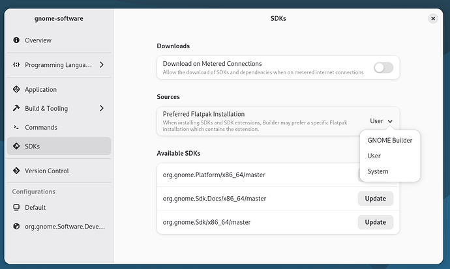Click the Commands terminal prompt icon

(16, 127)
